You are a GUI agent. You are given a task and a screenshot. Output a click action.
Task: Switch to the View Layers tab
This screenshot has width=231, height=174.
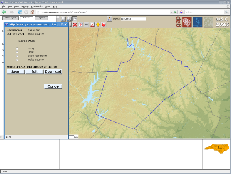pos(11,18)
